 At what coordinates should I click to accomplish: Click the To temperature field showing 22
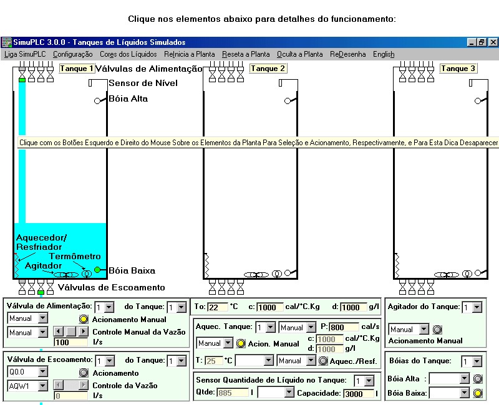click(218, 307)
